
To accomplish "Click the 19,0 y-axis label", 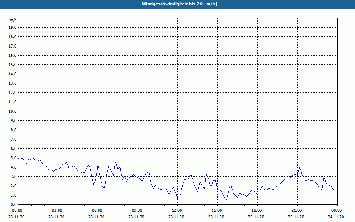I will coord(12,28).
